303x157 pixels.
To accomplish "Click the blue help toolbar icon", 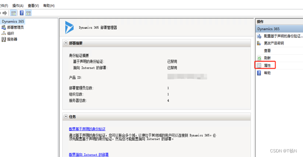I will (x=22, y=13).
